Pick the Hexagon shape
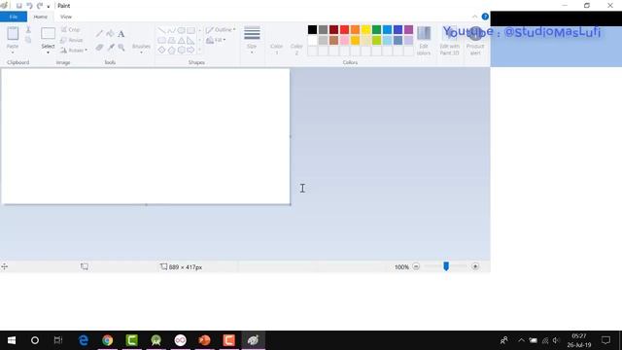Image resolution: width=622 pixels, height=350 pixels. tap(182, 50)
